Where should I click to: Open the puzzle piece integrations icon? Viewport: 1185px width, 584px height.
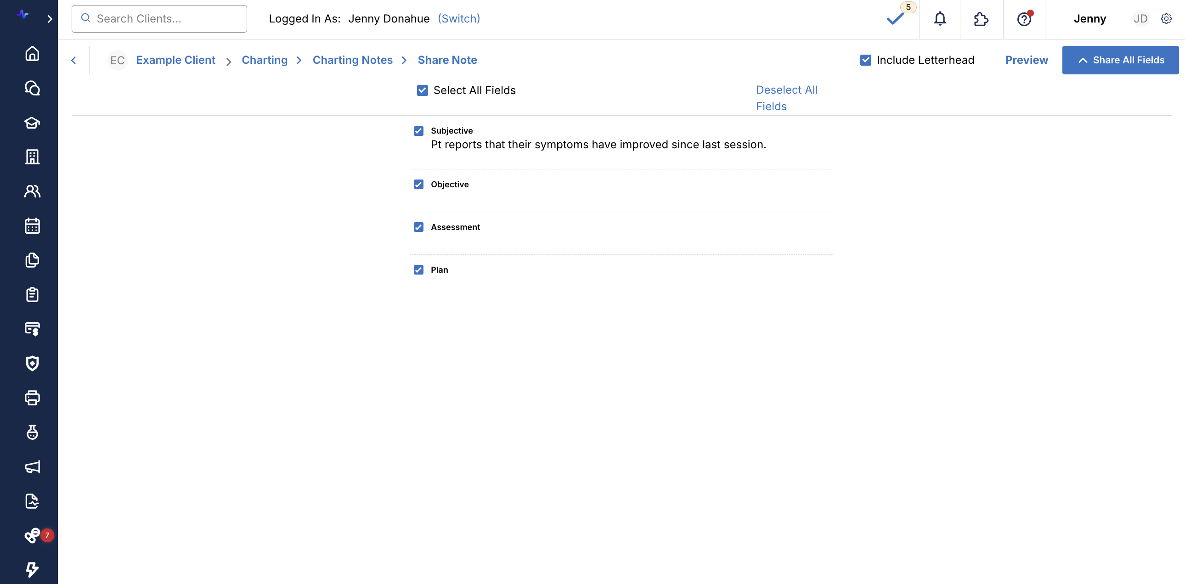(981, 19)
